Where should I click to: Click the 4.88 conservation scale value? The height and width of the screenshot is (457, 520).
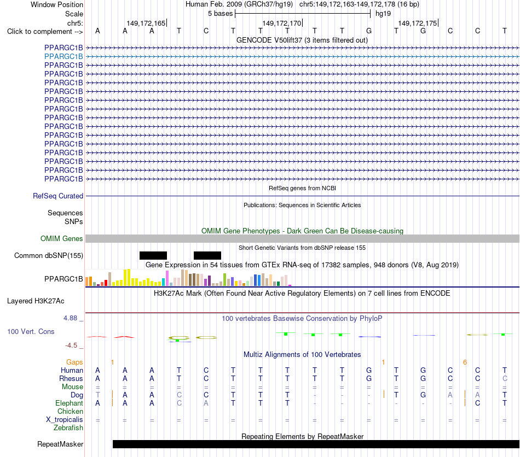pyautogui.click(x=70, y=318)
